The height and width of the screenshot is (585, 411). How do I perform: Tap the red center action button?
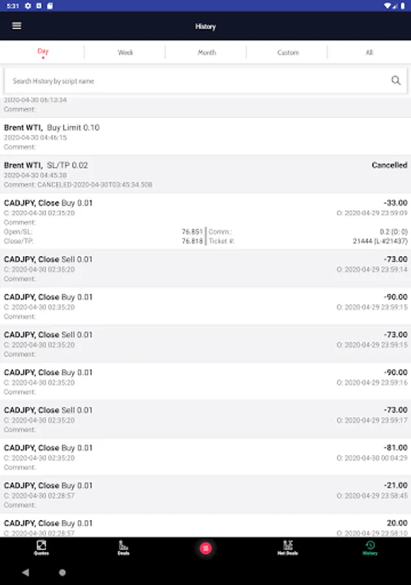point(206,548)
